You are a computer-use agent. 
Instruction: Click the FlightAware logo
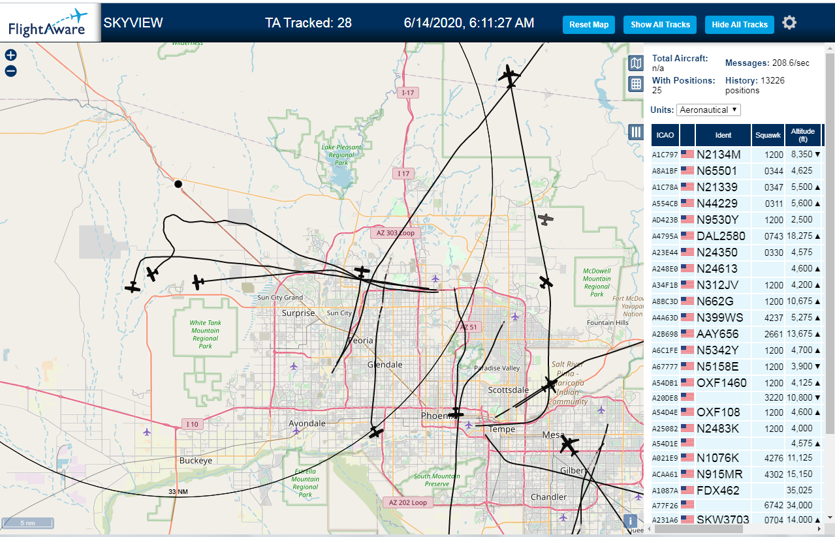coord(50,23)
